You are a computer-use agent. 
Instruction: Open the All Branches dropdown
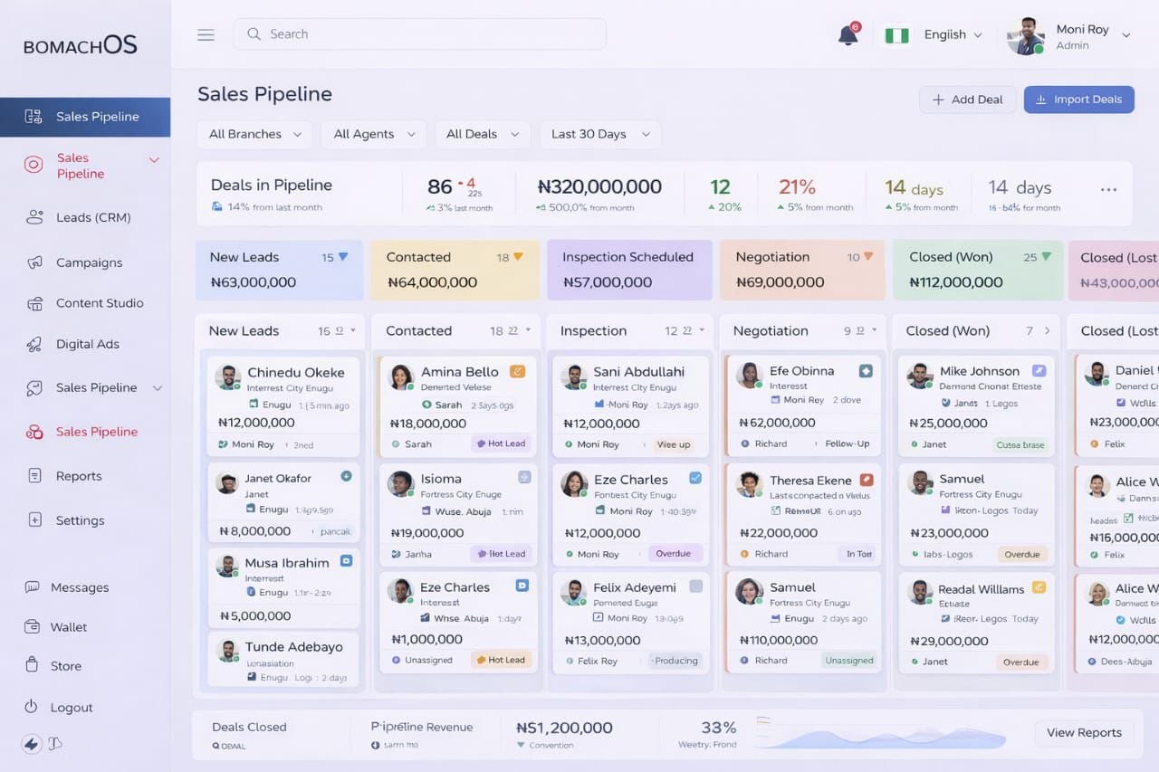tap(254, 134)
